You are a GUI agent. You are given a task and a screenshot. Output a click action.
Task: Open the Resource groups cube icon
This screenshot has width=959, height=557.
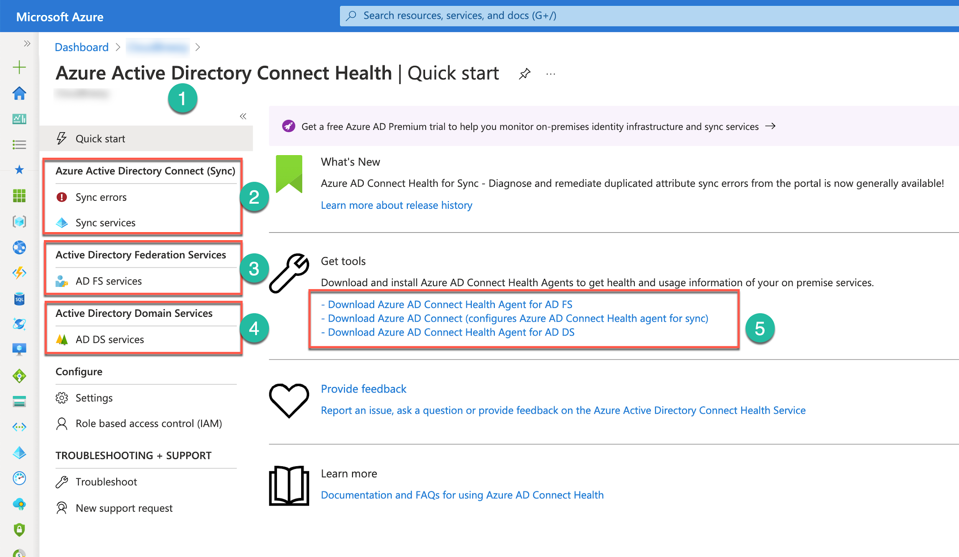click(x=19, y=221)
